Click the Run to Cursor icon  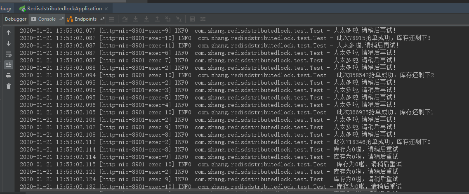[179, 19]
